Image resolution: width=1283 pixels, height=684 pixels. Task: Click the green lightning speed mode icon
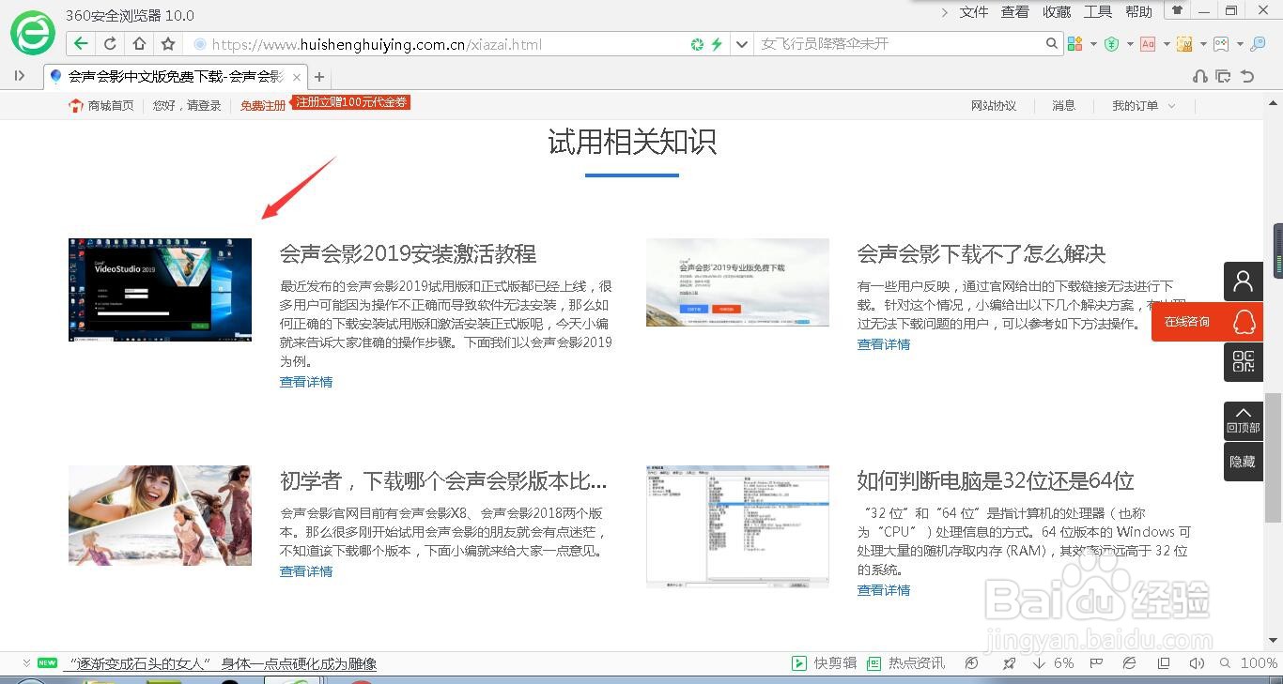tap(717, 44)
